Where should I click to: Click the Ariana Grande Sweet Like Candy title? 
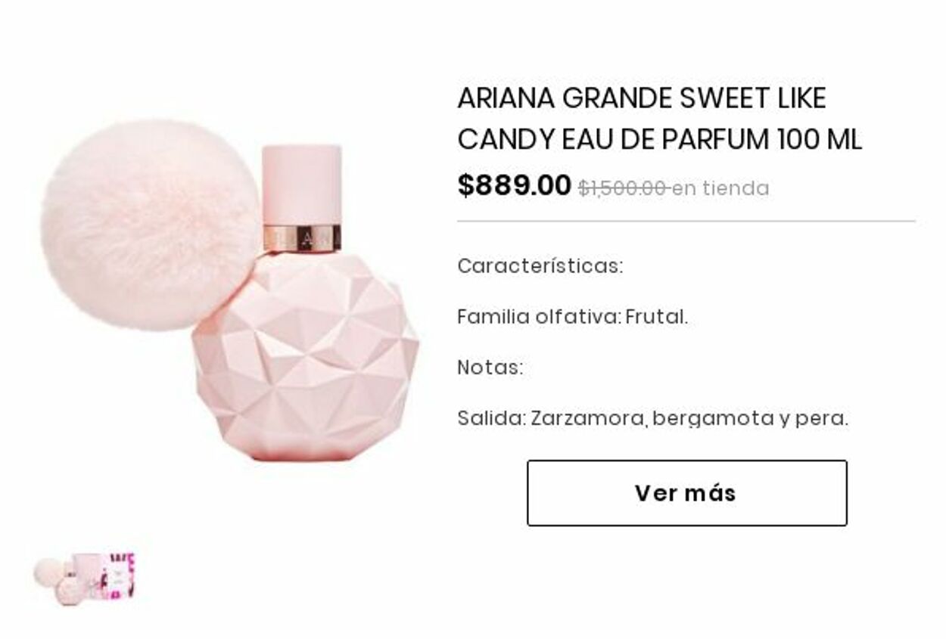tap(659, 119)
